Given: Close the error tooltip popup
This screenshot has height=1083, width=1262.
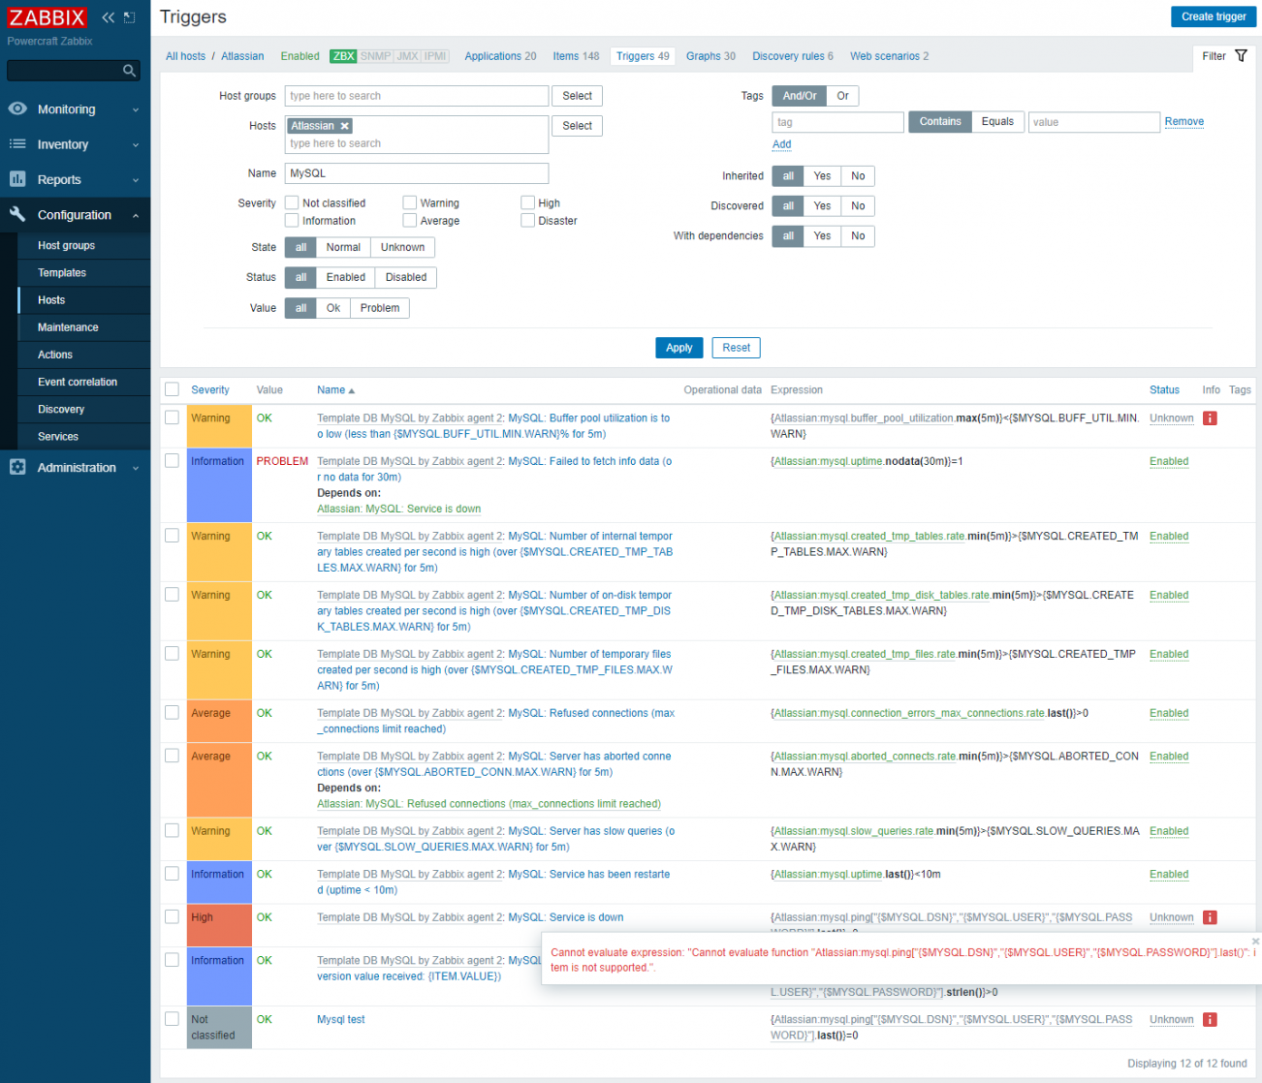Looking at the screenshot, I should 1255,941.
